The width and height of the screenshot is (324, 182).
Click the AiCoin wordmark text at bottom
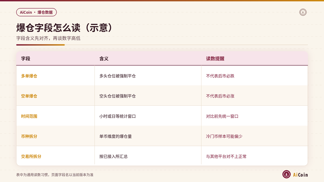[301, 175]
